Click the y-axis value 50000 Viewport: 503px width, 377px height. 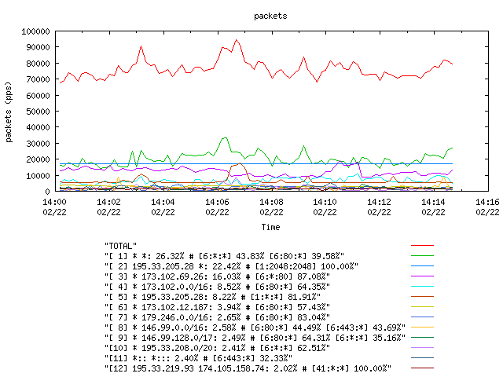pos(38,112)
